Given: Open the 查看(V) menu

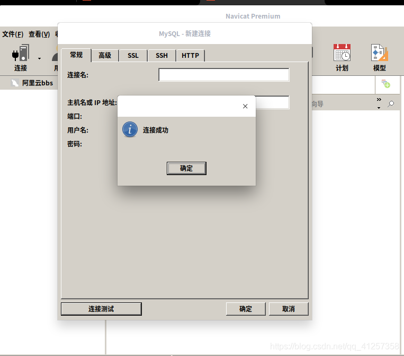Looking at the screenshot, I should coord(39,34).
